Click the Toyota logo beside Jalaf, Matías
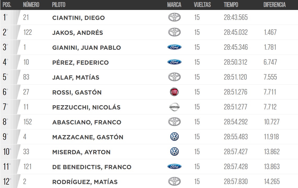Image resolution: width=298 pixels, height=188 pixels. (174, 77)
